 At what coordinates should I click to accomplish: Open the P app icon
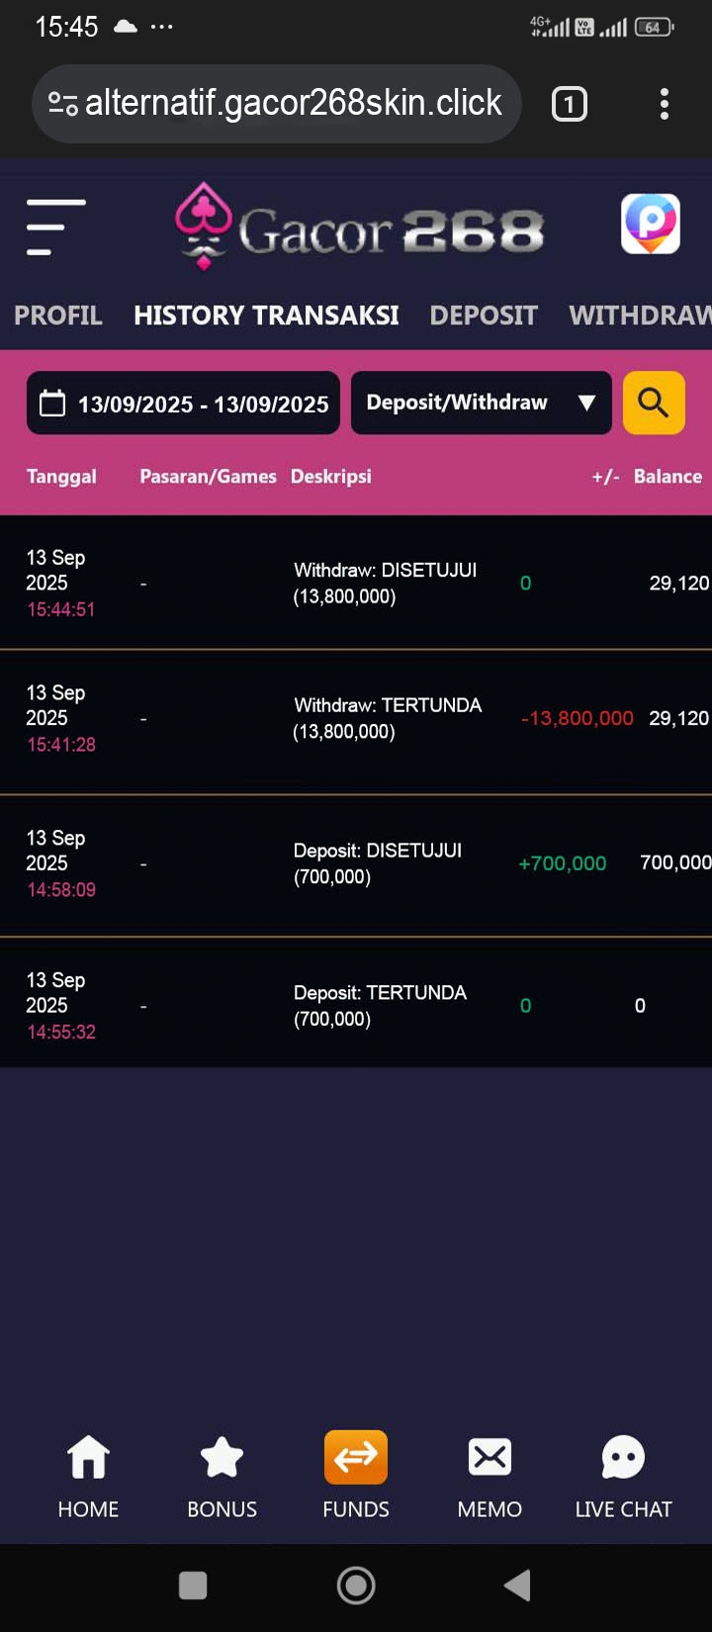(x=650, y=225)
